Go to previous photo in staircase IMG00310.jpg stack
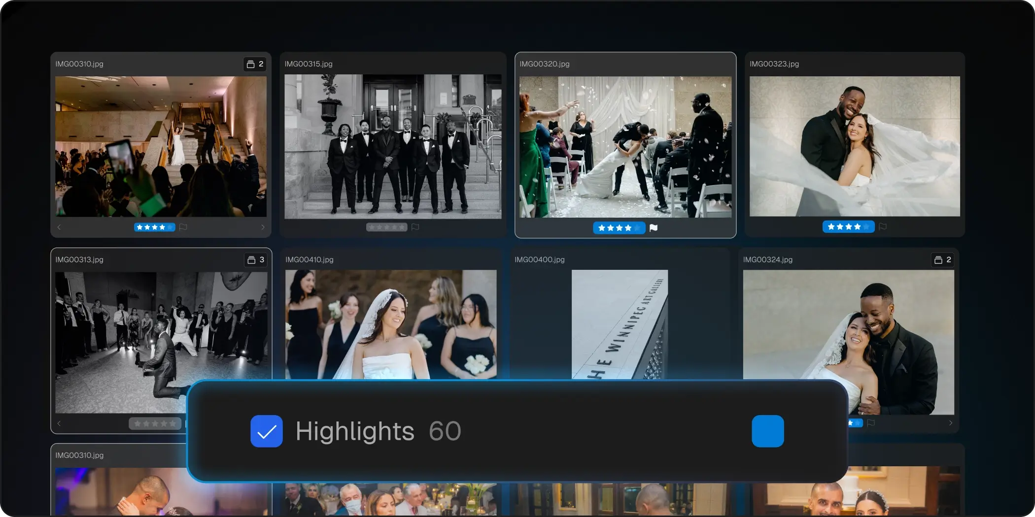Viewport: 1035px width, 517px height. click(59, 227)
